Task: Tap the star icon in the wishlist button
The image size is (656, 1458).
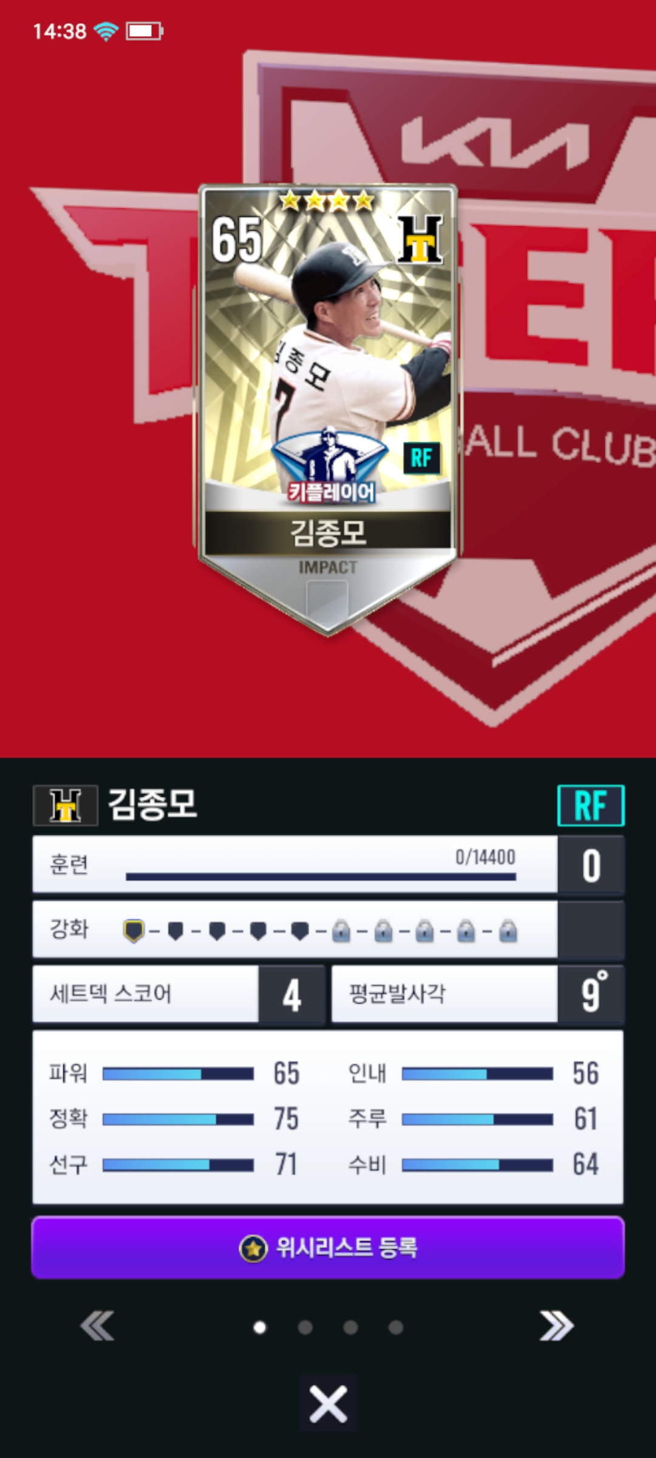Action: 253,1248
